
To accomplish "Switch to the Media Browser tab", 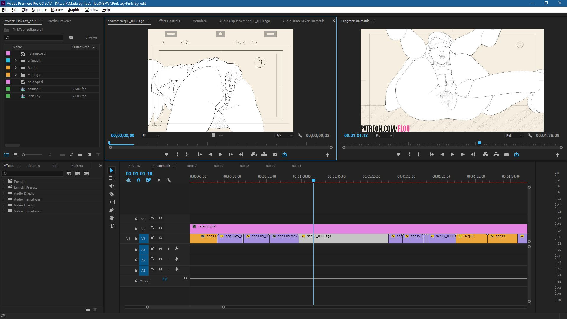I will (x=59, y=21).
